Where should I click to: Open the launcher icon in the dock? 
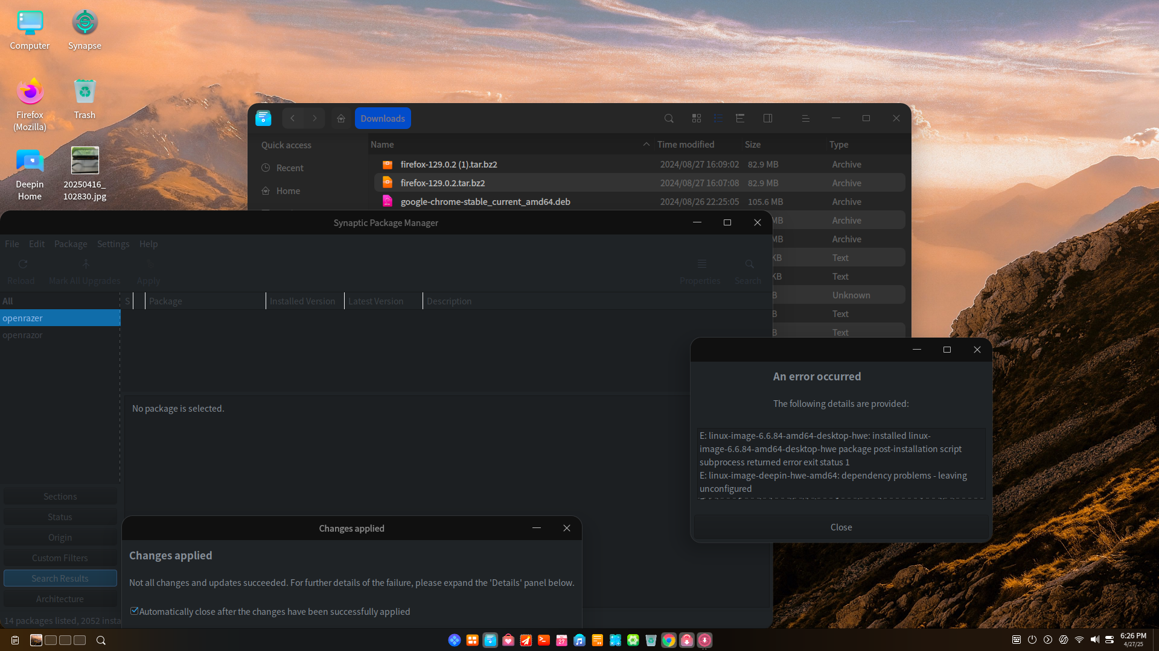(x=455, y=640)
